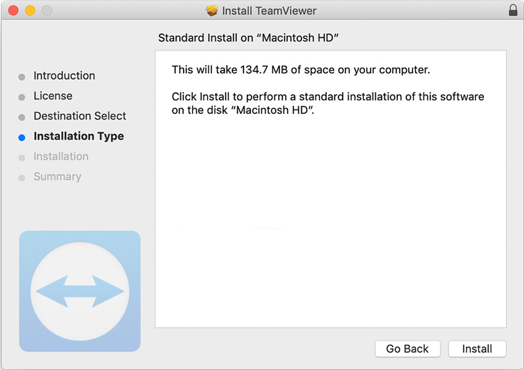Select the Introduction step
The image size is (524, 370).
point(64,75)
